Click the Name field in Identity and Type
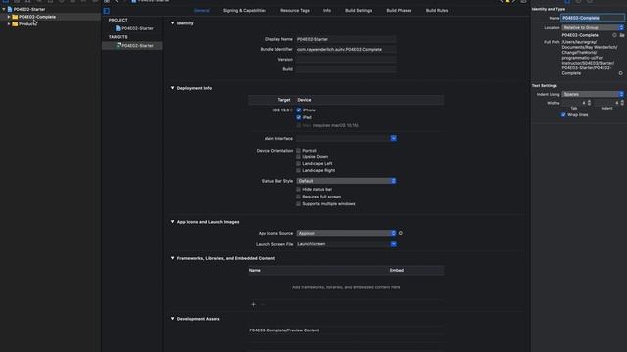 tap(593, 18)
